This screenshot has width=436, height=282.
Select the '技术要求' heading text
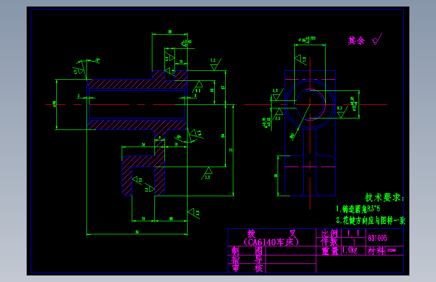(383, 197)
